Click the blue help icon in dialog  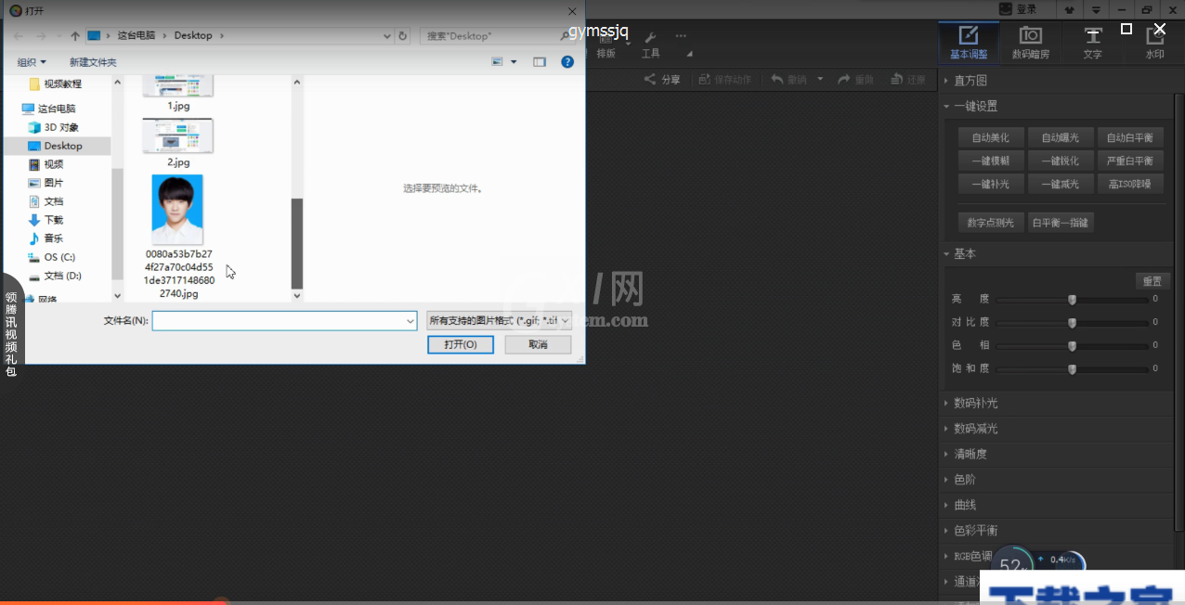568,61
